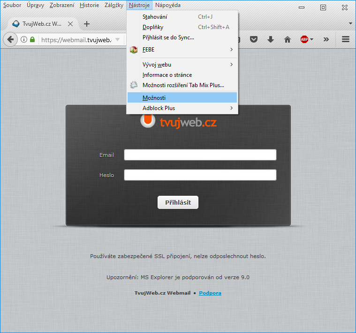The height and width of the screenshot is (333, 356).
Task: Click the green secure padlock icon
Action: pyautogui.click(x=32, y=40)
